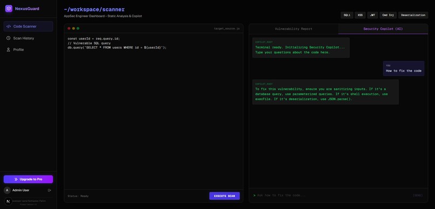435x209 pixels.
Task: Click the ~/workspace/scanner heading
Action: 94,9
